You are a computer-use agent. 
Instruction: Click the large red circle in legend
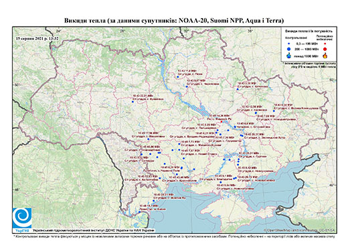[x=325, y=49]
